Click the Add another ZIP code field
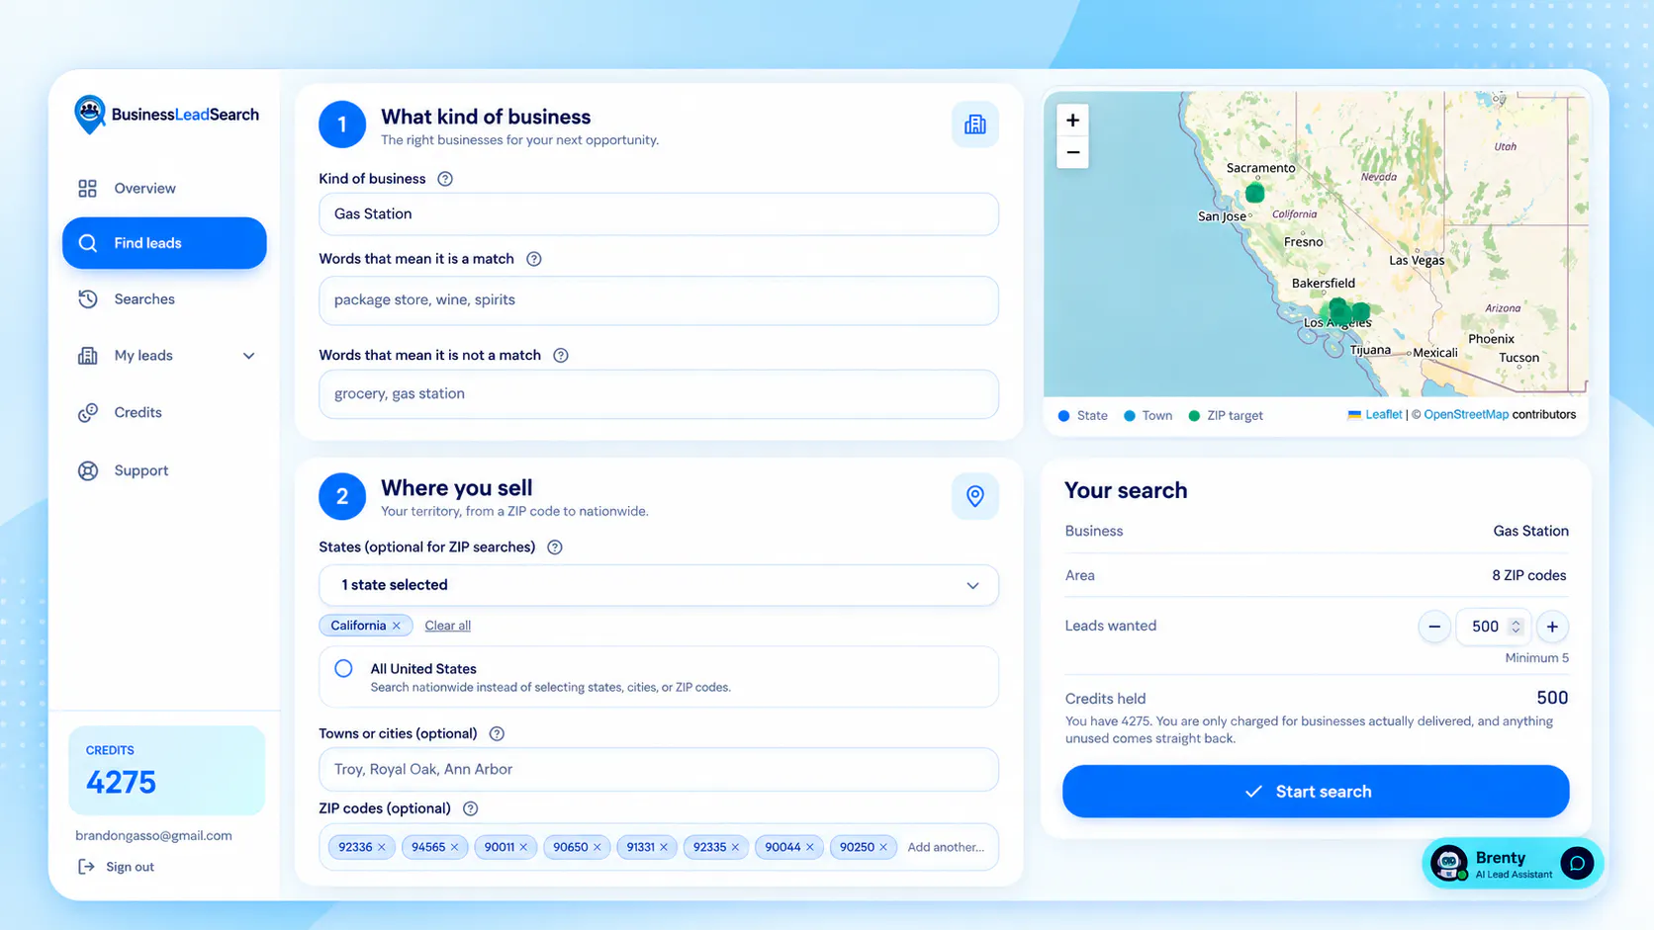Image resolution: width=1654 pixels, height=930 pixels. click(946, 847)
